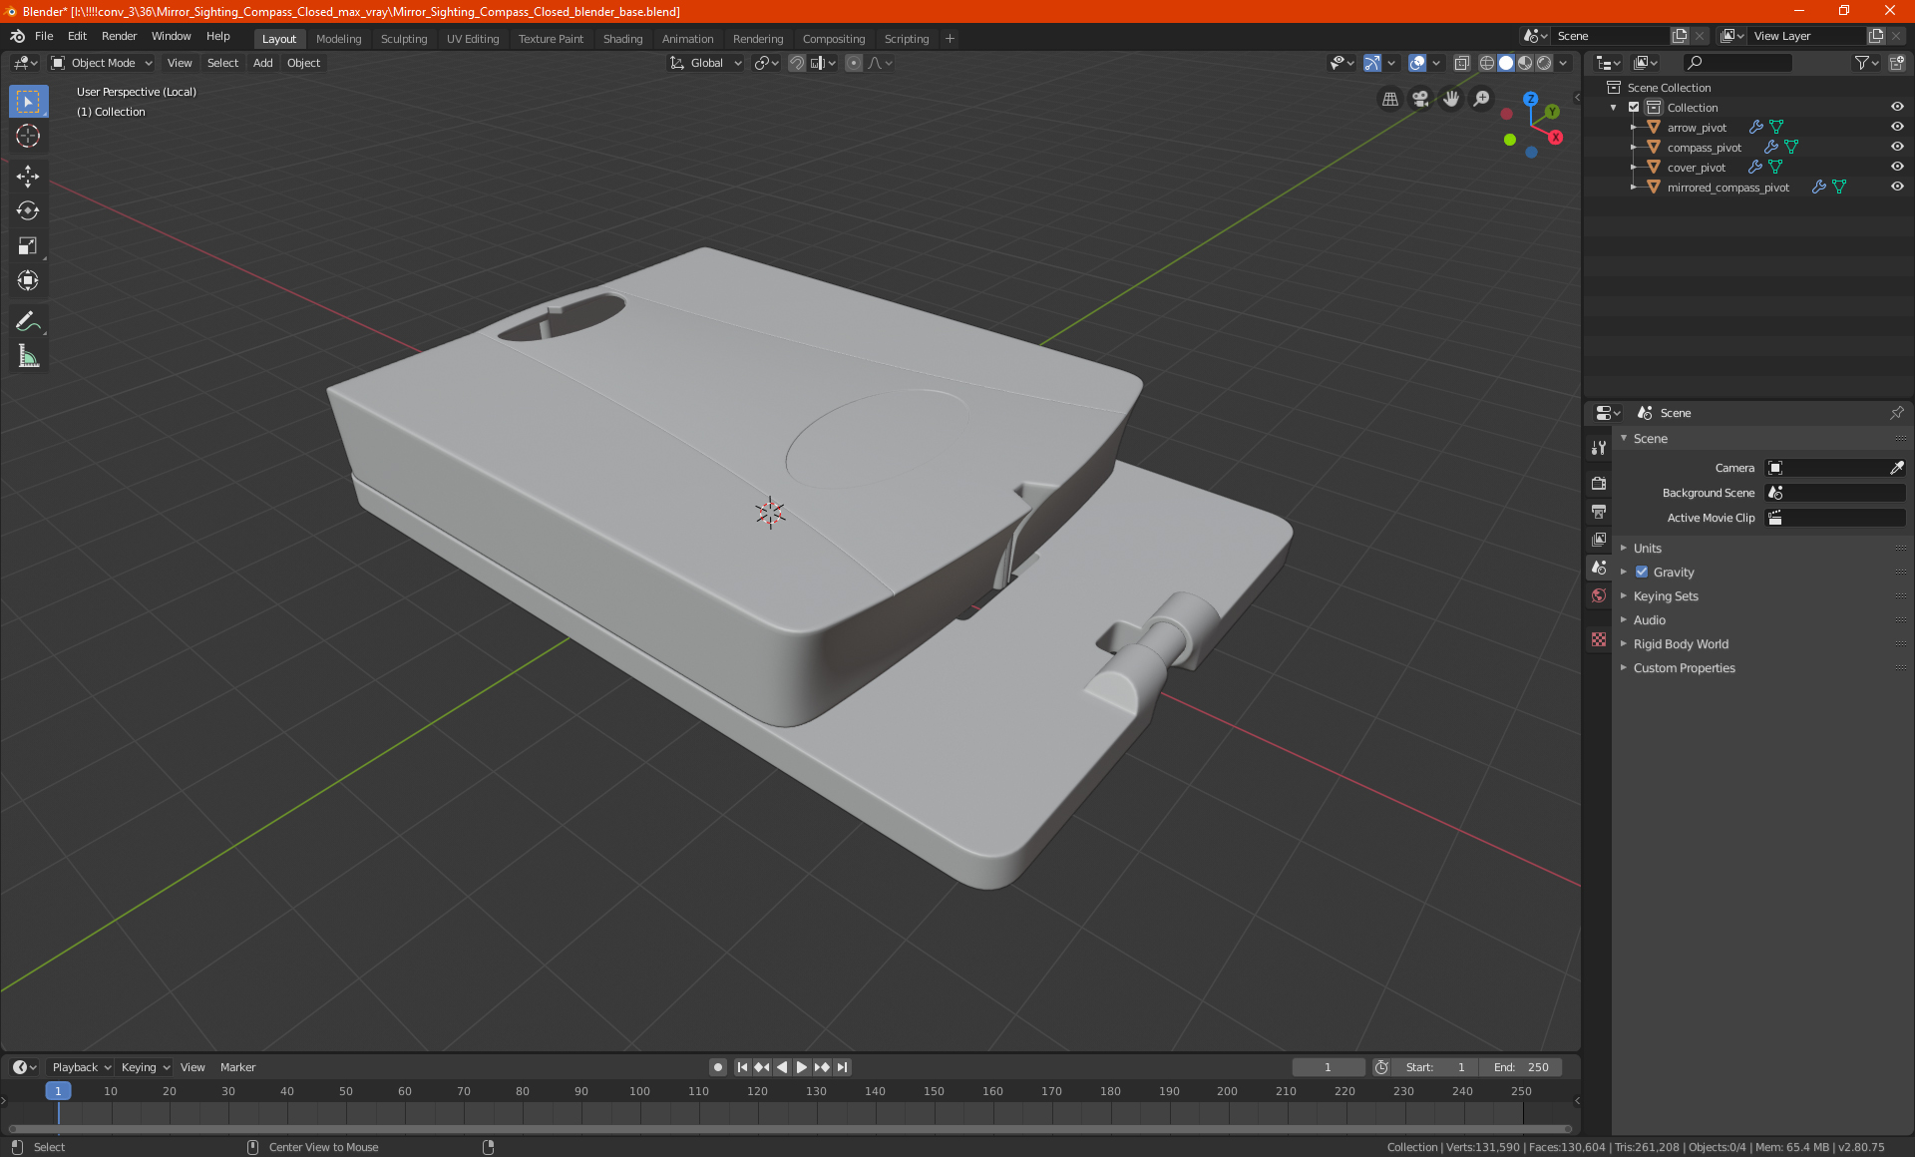The height and width of the screenshot is (1157, 1915).
Task: Open World properties tab icon
Action: point(1599,595)
